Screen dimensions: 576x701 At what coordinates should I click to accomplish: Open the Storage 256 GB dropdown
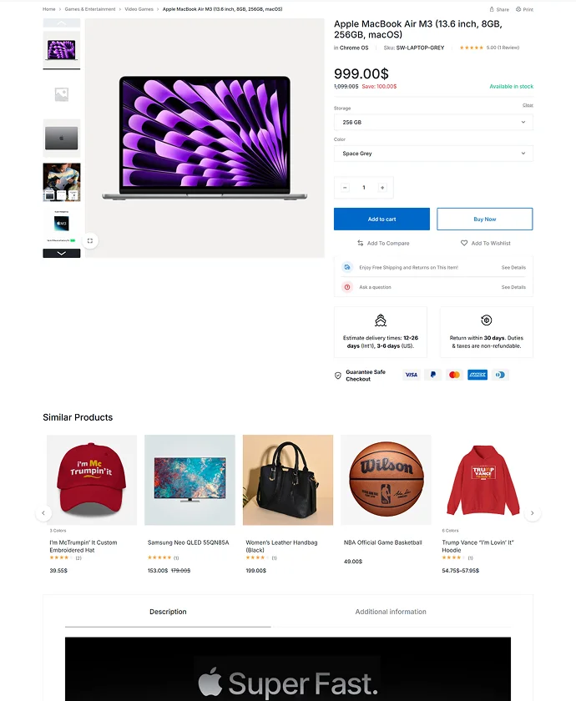433,122
